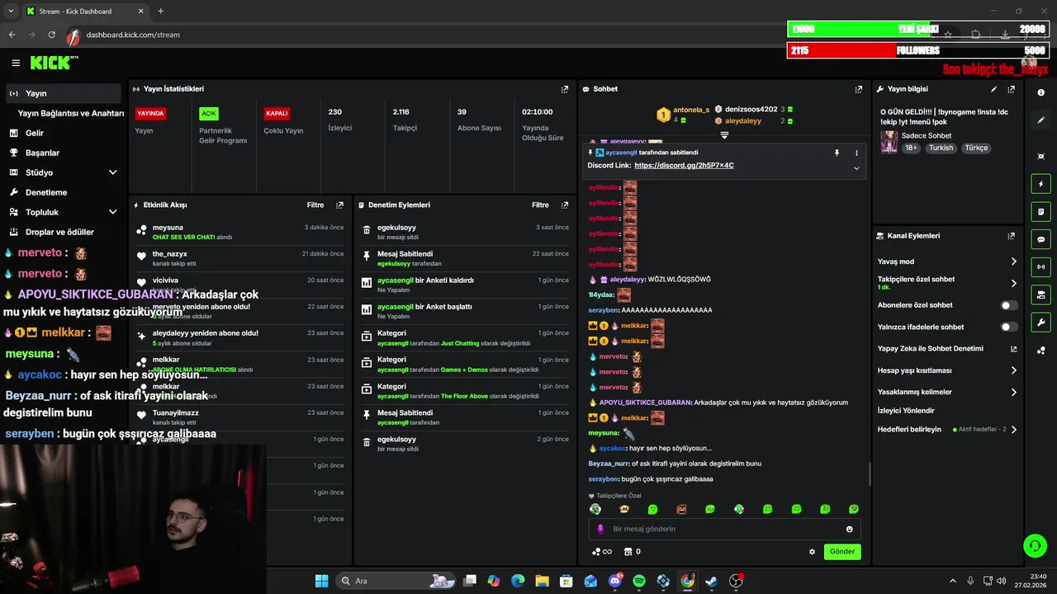1057x594 pixels.
Task: Click the purple microphone icon in message box
Action: pyautogui.click(x=600, y=529)
